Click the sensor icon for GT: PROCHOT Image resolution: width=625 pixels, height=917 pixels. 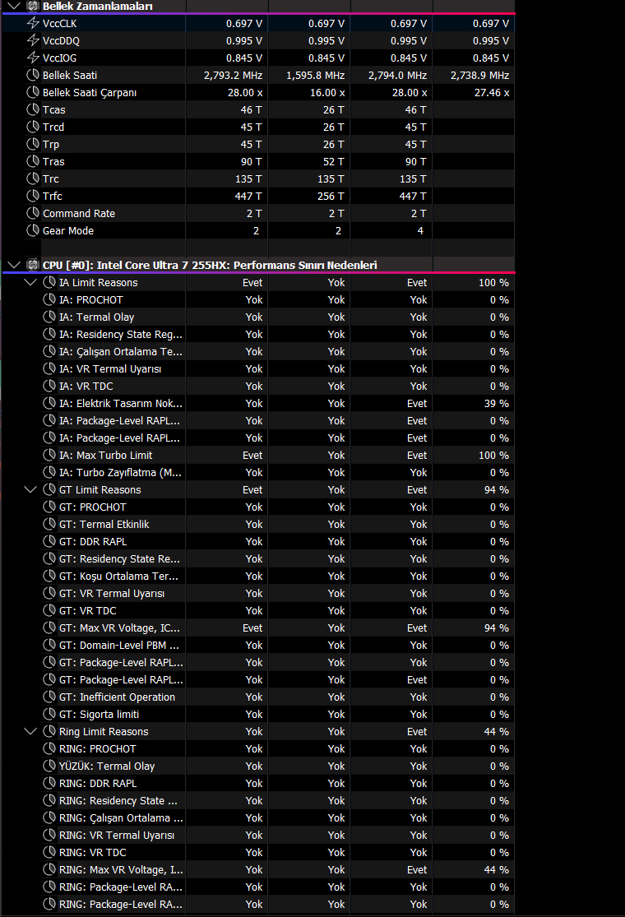(49, 507)
